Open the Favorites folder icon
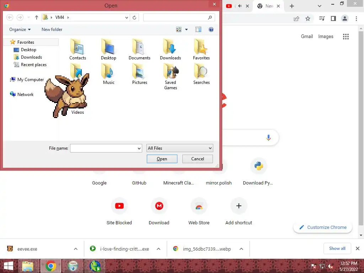This screenshot has width=364, height=273. tap(201, 50)
